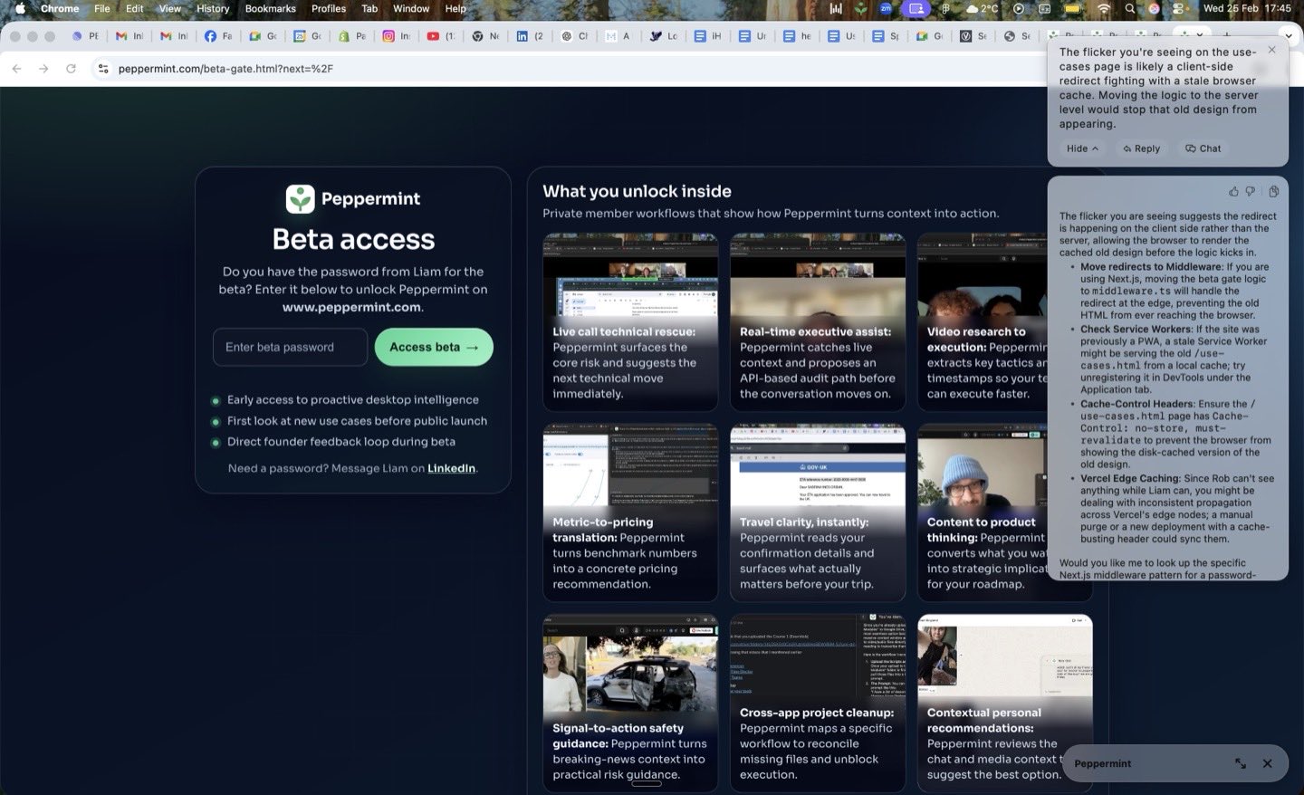Image resolution: width=1304 pixels, height=795 pixels.
Task: Click the beta password input field
Action: click(290, 347)
